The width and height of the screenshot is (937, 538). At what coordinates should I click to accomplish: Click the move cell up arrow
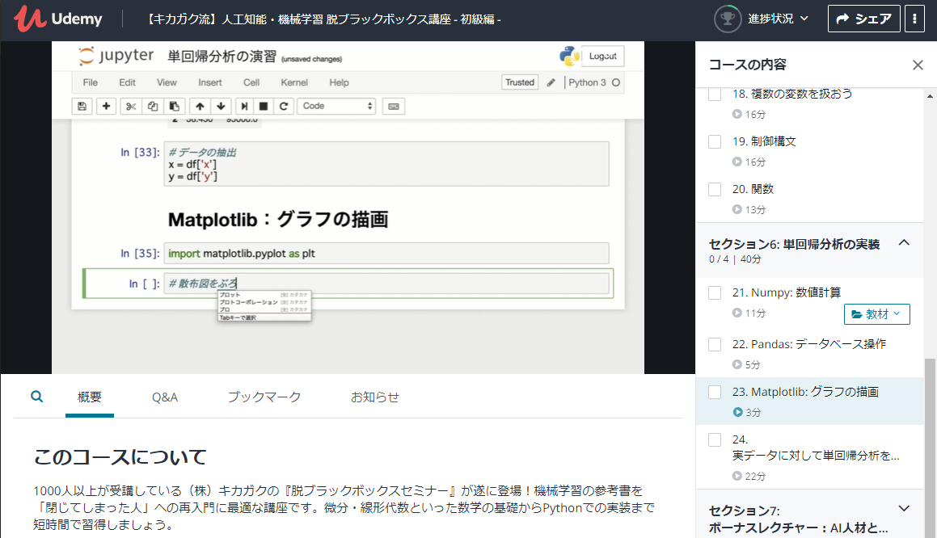pos(200,107)
